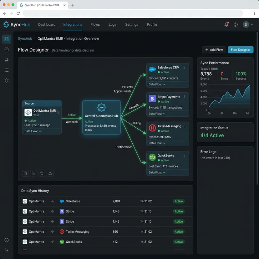Screen dimensions: 259x259
Task: Open the sidebar settings gear icon
Action: (7, 80)
